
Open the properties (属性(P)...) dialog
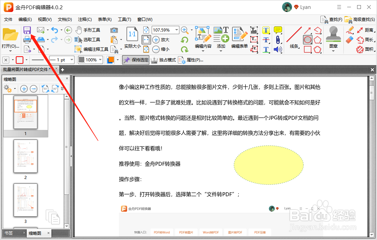(x=191, y=60)
